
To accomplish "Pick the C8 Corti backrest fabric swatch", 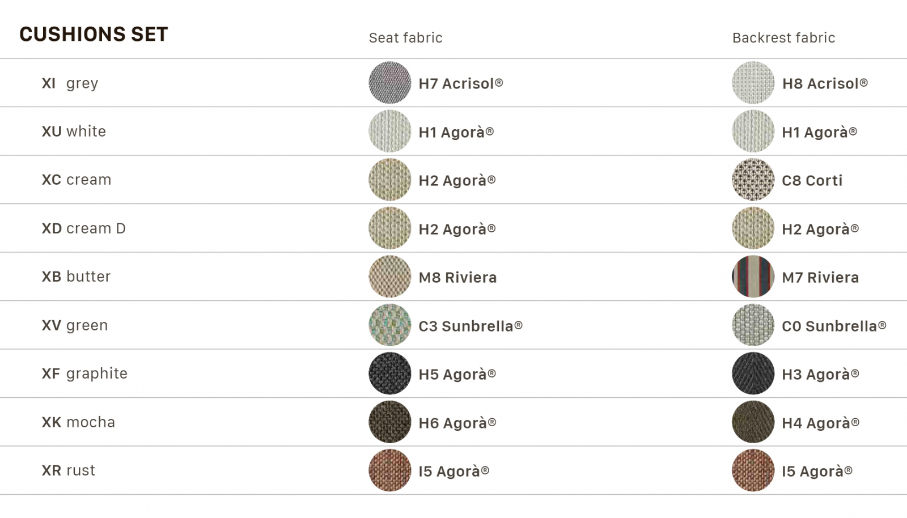I will [753, 180].
